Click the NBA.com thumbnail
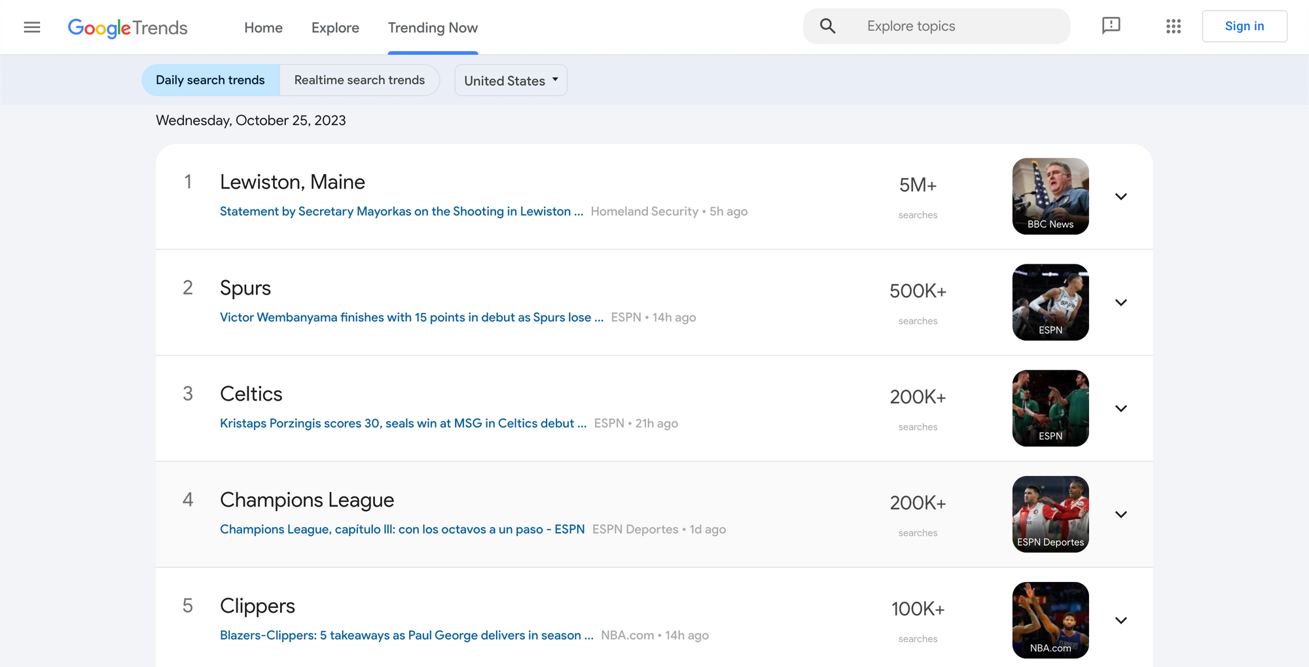 click(1050, 621)
